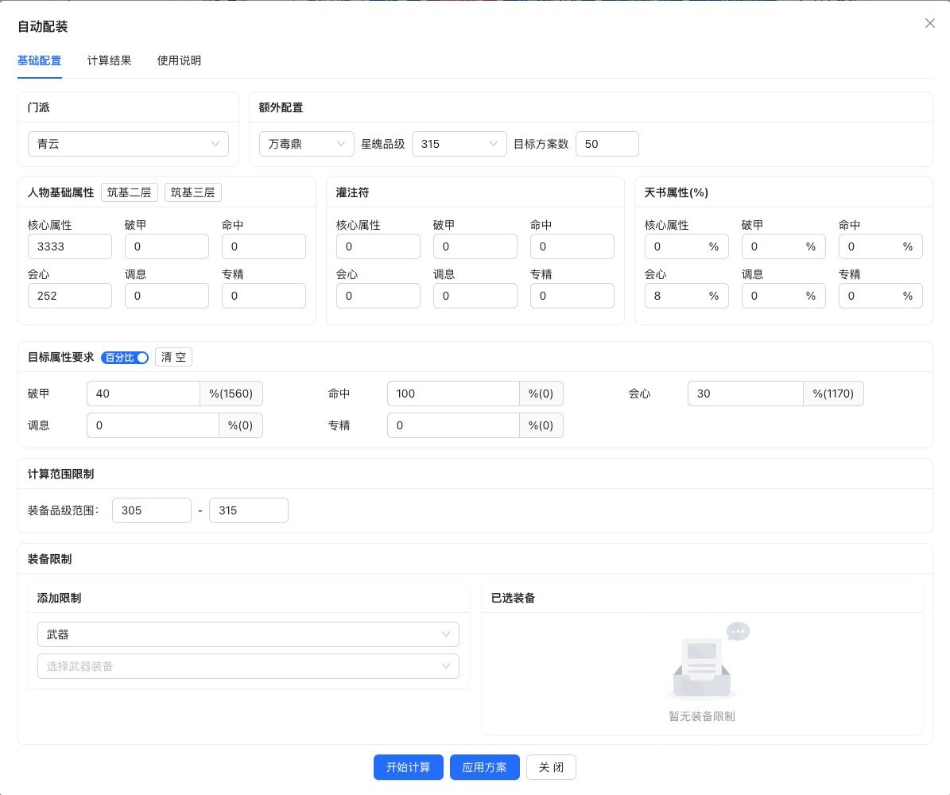Click the 核心属性 input showing 3333
Screen dimensions: 950x795
click(70, 246)
